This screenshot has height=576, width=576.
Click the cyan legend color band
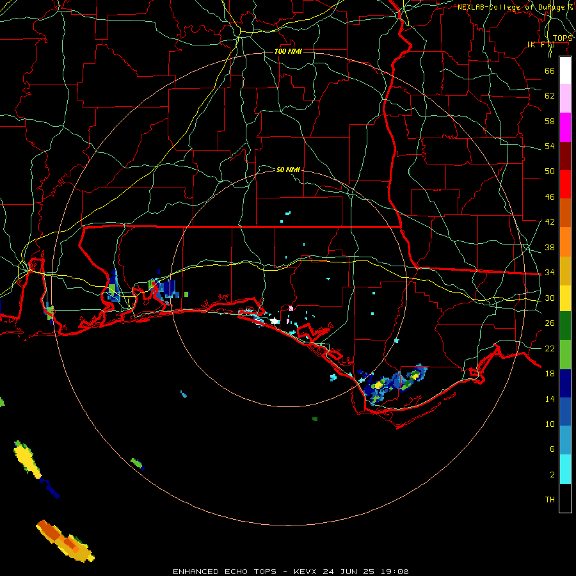coord(565,469)
